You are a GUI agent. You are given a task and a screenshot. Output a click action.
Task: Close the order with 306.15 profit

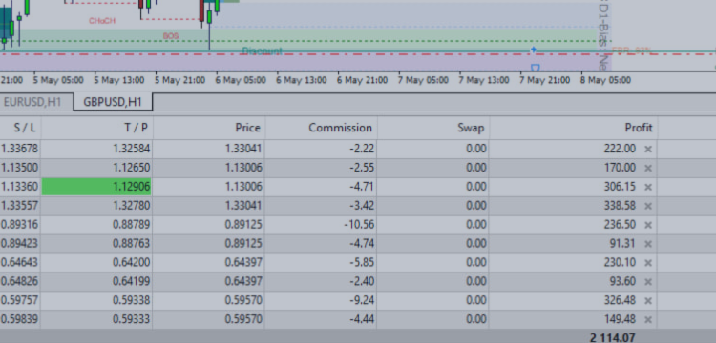(x=648, y=187)
